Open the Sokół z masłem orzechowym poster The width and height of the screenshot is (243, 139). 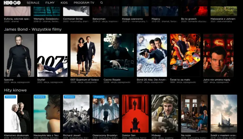pos(224,114)
